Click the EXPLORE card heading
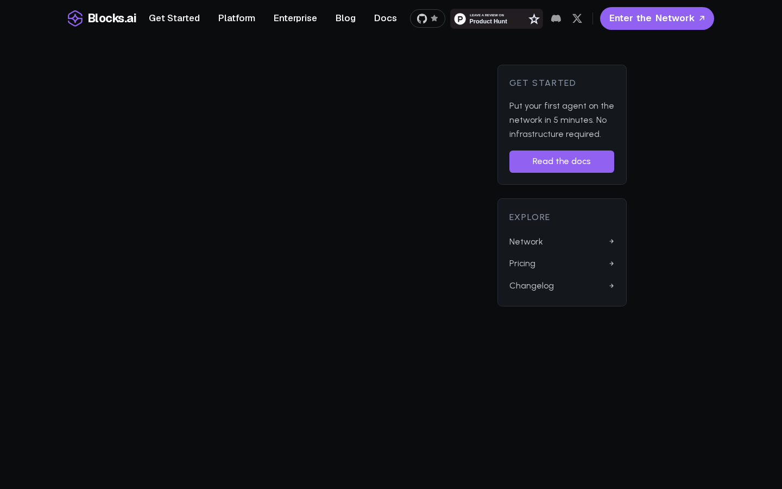The height and width of the screenshot is (489, 782). coord(529,217)
